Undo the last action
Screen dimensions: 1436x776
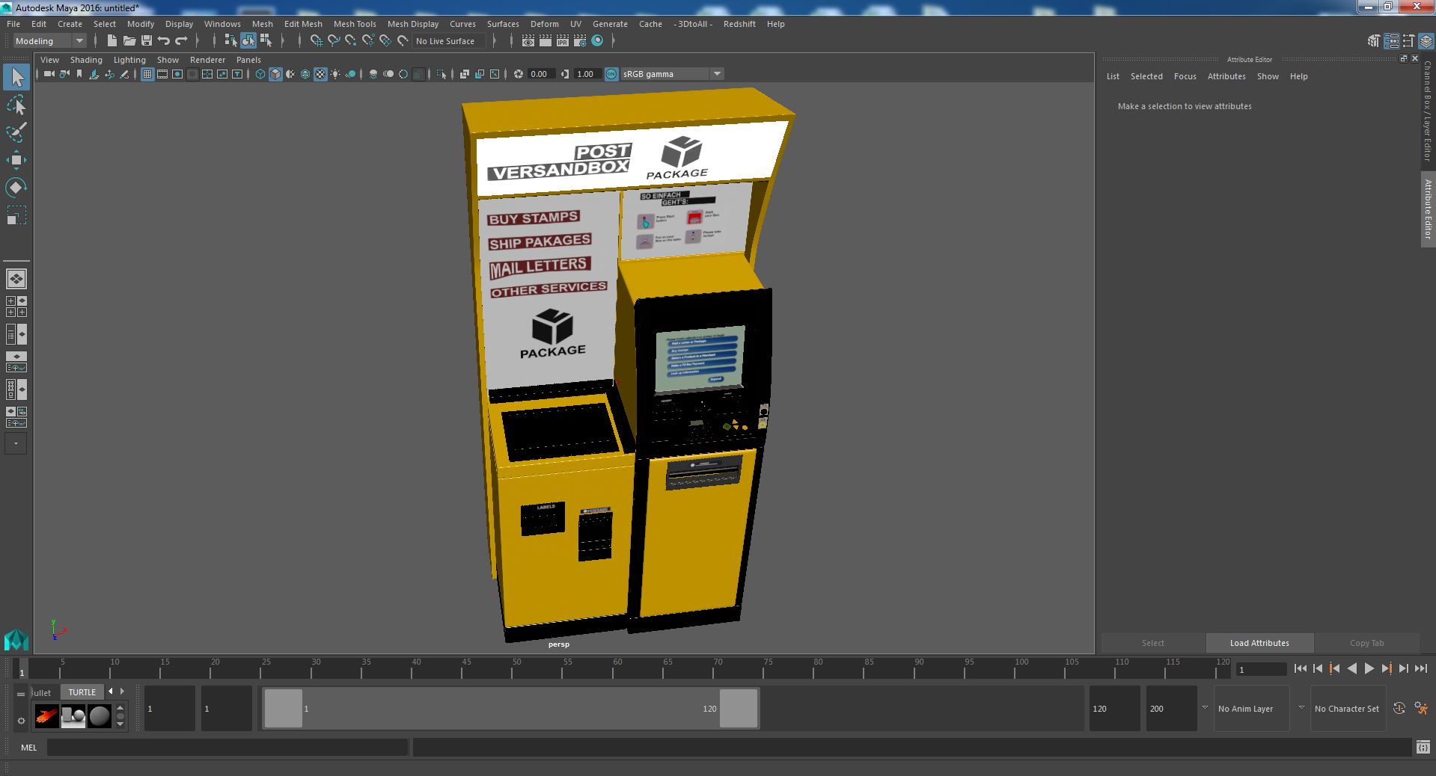point(164,41)
